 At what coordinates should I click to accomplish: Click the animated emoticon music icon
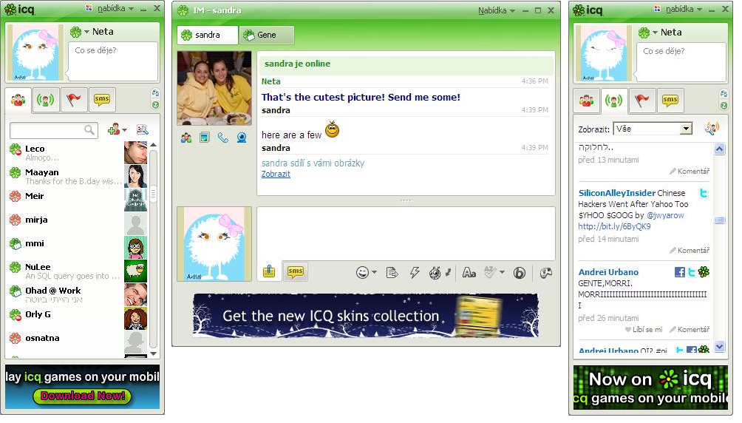point(440,272)
